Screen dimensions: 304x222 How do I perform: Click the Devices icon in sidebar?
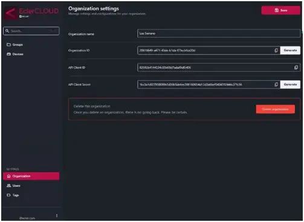tap(8, 54)
